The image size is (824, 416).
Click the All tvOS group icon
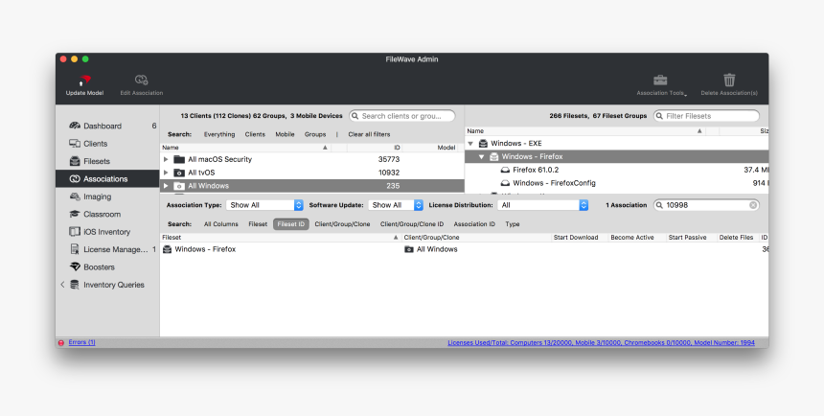(x=179, y=173)
